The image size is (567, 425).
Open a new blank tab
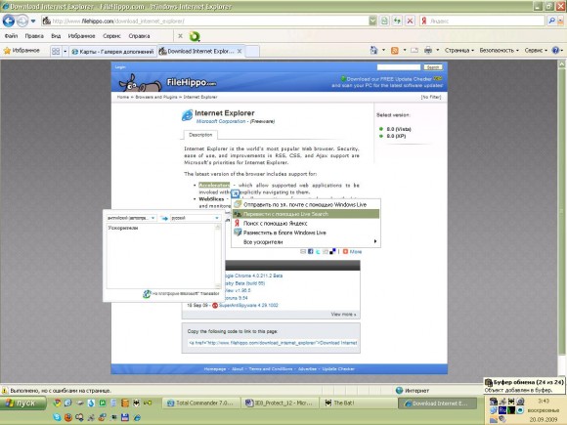(252, 52)
